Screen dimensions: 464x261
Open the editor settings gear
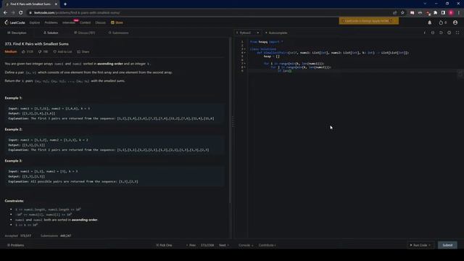tap(449, 33)
